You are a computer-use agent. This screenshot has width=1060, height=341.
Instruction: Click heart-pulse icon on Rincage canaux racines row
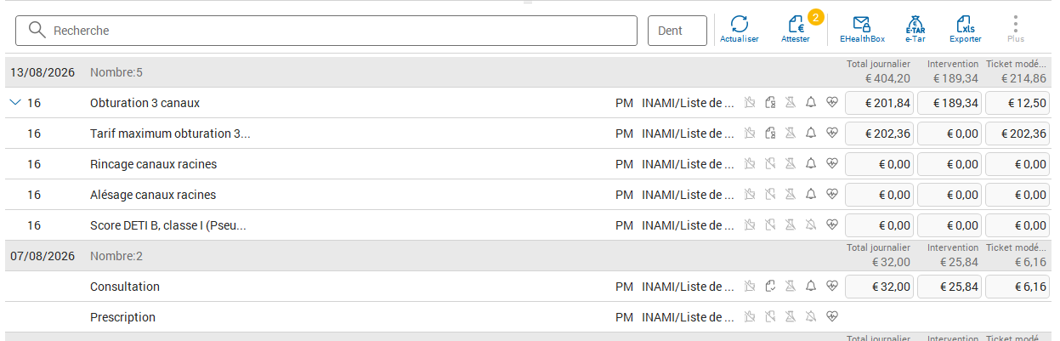832,164
